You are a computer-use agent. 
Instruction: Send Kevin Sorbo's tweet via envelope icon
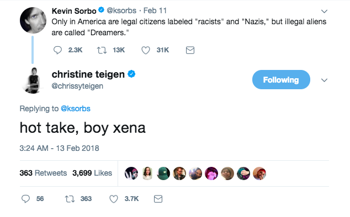click(x=190, y=50)
